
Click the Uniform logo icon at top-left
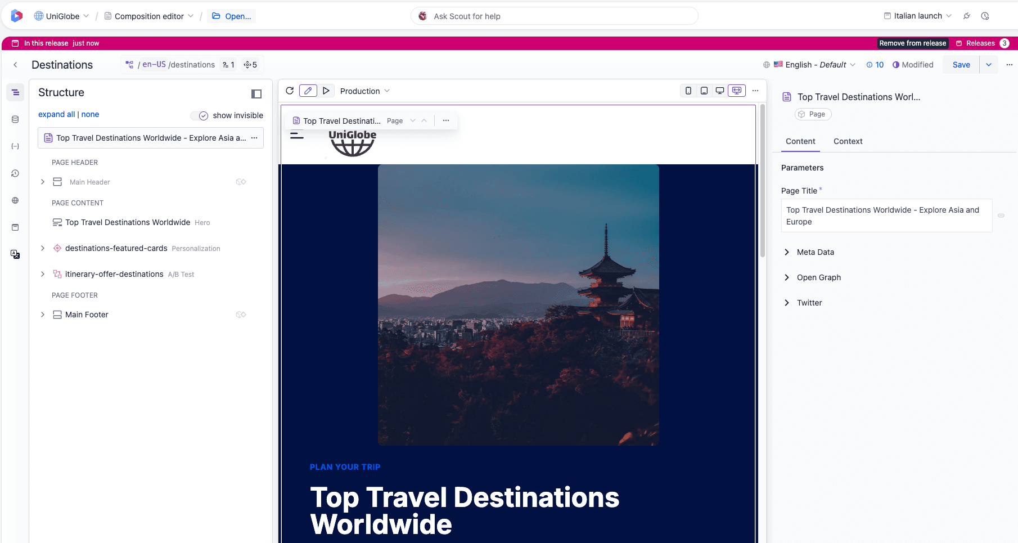coord(17,16)
